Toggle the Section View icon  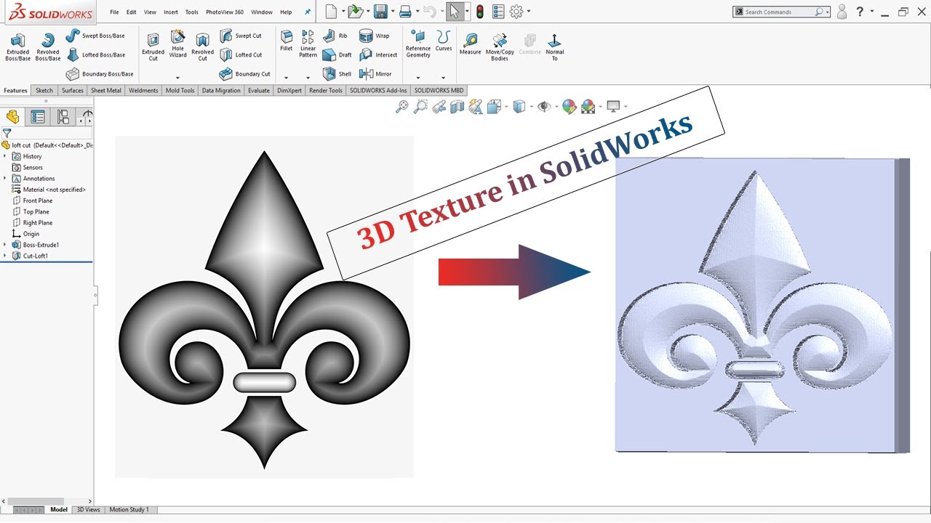[x=457, y=107]
